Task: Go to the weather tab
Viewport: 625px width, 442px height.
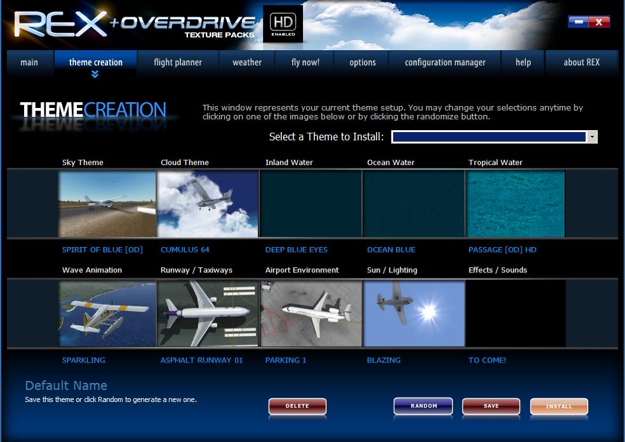Action: [247, 63]
